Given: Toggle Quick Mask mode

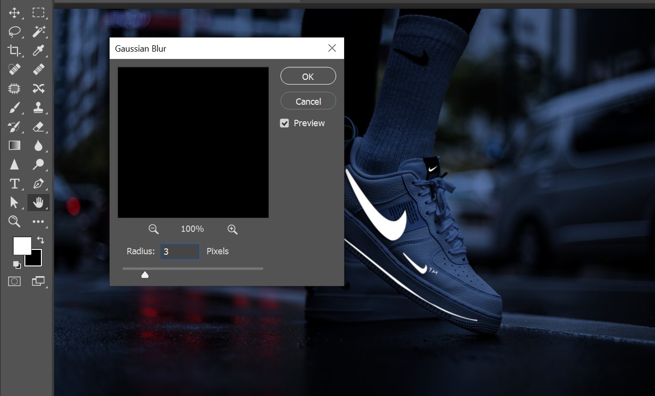Looking at the screenshot, I should [x=15, y=281].
